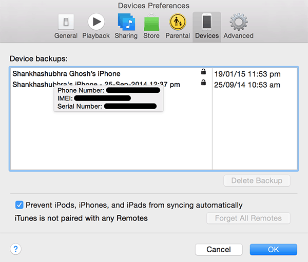Viewport: 308px width, 262px height.
Task: Confirm preferences with the OK button
Action: (x=274, y=250)
